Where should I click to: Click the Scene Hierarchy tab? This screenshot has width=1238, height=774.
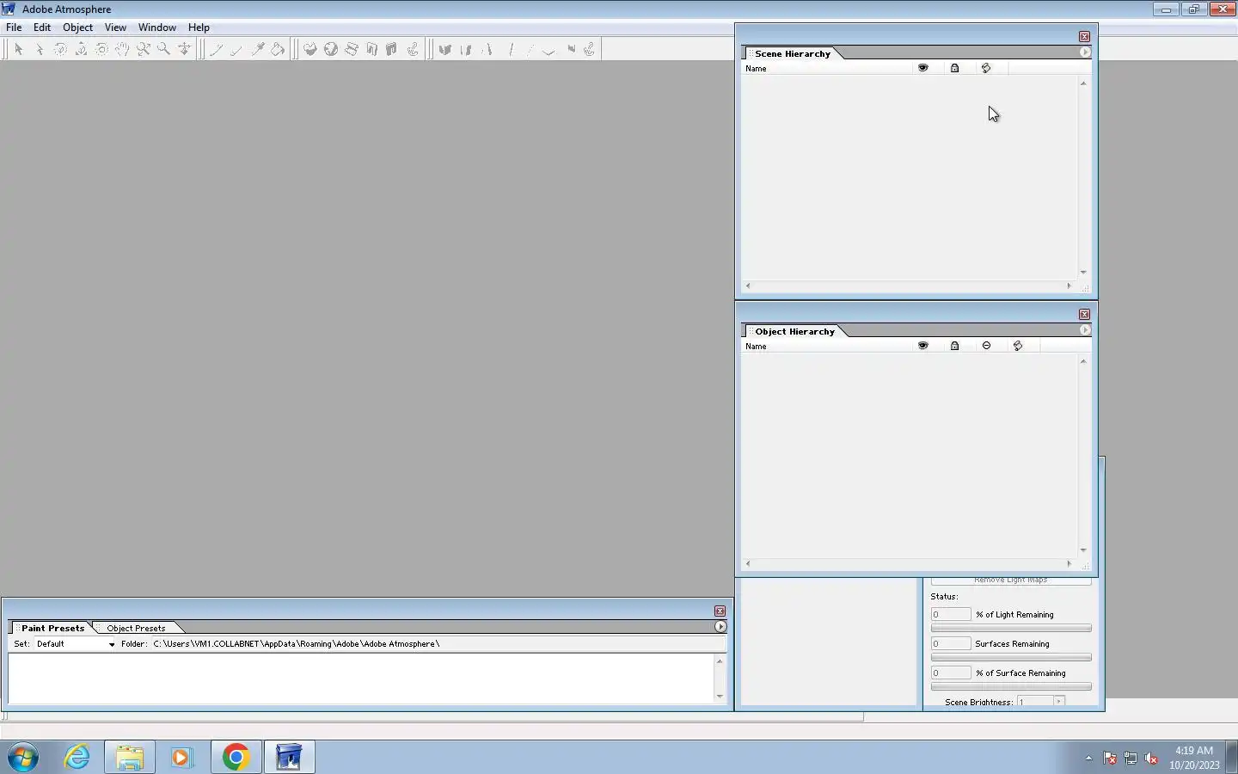793,53
